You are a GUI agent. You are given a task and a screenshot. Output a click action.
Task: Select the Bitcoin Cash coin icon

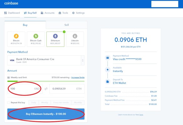tap(36, 36)
